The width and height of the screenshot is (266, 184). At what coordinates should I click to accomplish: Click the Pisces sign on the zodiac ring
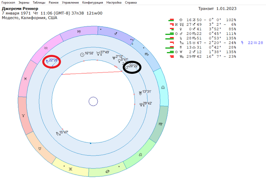pyautogui.click(x=25, y=79)
